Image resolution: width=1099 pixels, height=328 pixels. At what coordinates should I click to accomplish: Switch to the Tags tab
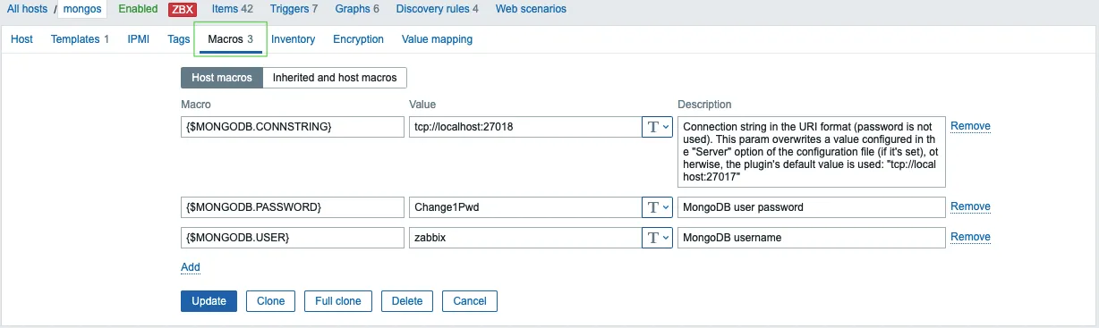tap(179, 39)
